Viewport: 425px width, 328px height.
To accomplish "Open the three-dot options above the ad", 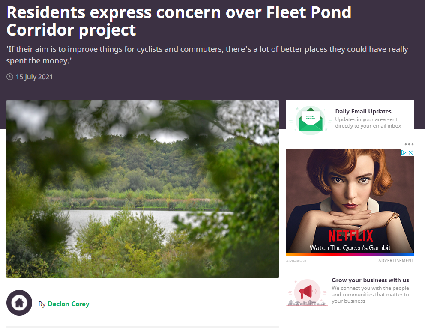I will (x=409, y=144).
